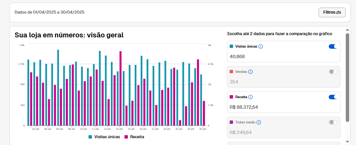Open the Filtros button
Viewport: 356px width, 145px height.
(332, 12)
